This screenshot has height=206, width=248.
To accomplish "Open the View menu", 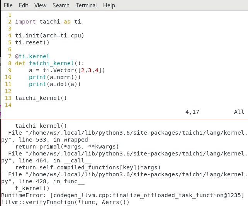I will click(x=40, y=5).
